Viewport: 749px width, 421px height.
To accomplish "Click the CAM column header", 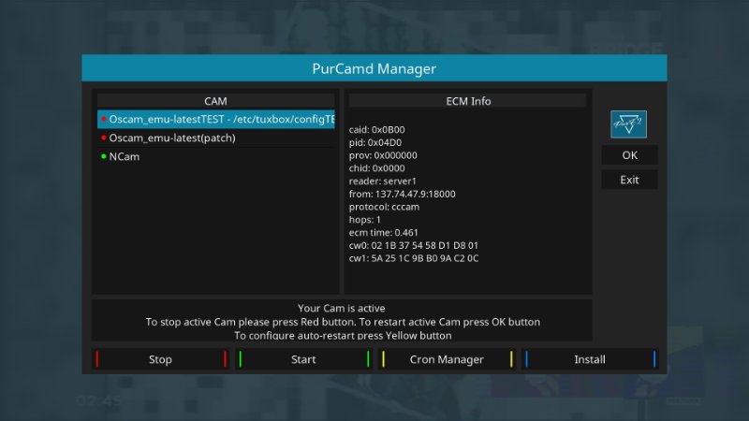I will (216, 101).
